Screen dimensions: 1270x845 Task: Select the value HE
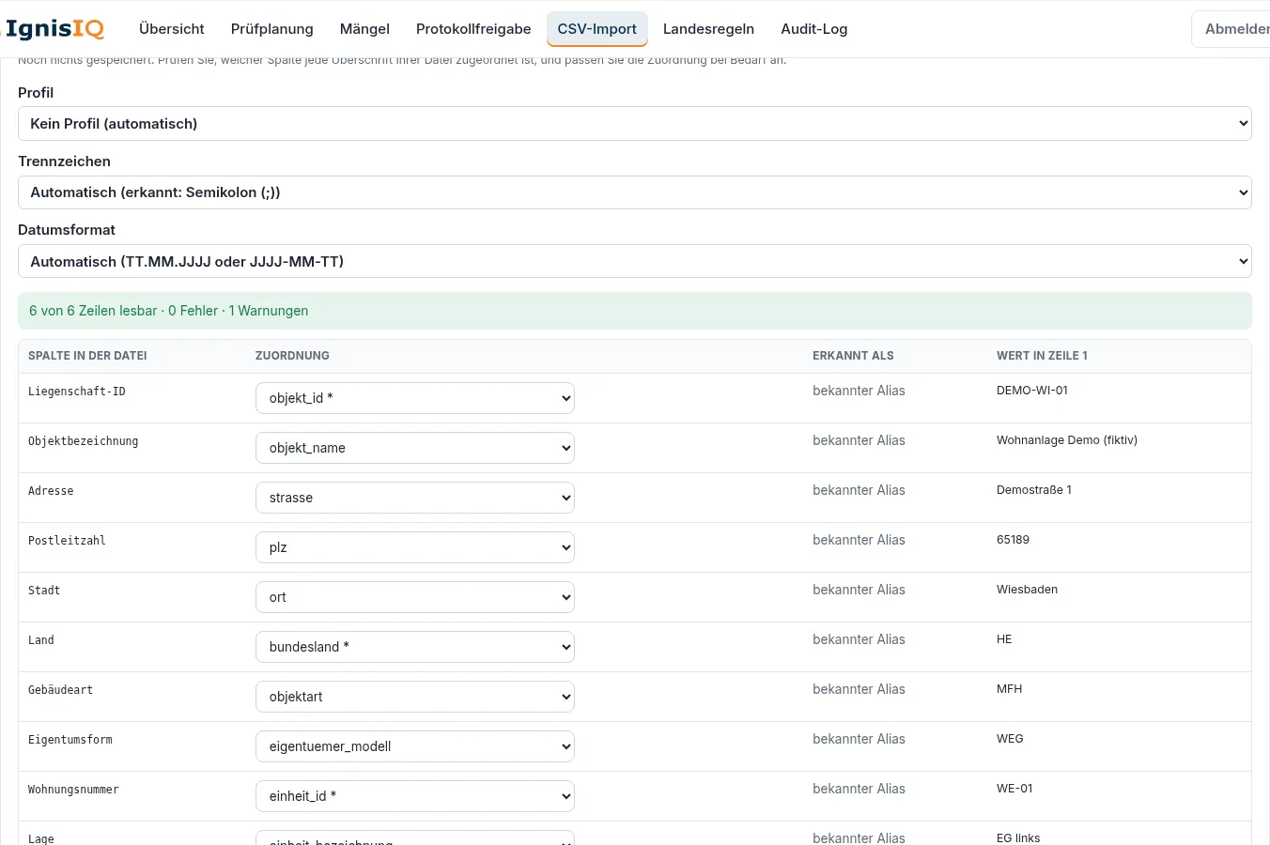(x=1004, y=639)
